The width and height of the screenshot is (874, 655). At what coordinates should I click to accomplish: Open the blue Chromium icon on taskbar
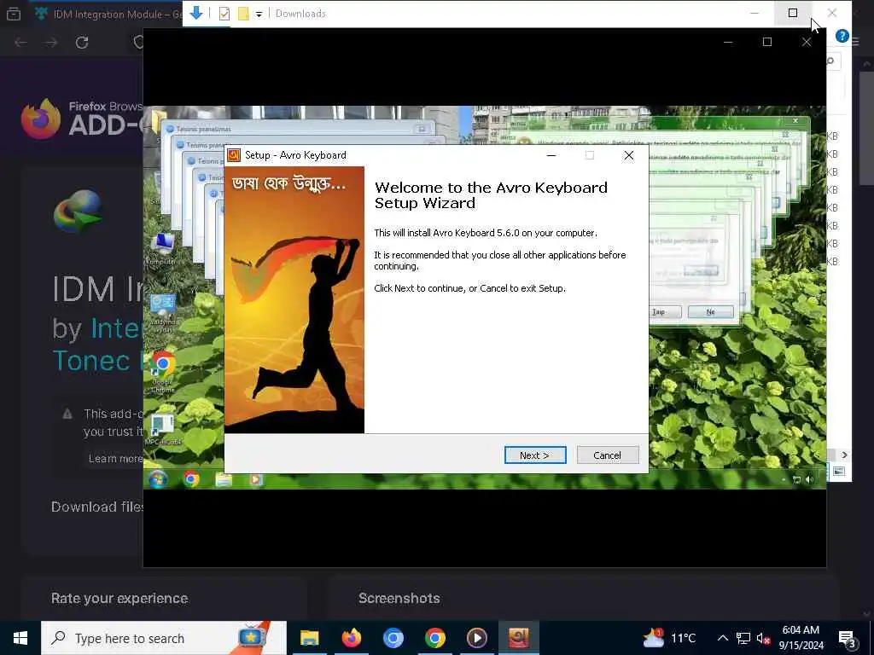click(393, 638)
